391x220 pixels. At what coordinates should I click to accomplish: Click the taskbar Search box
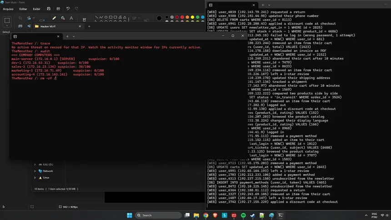[158, 215]
